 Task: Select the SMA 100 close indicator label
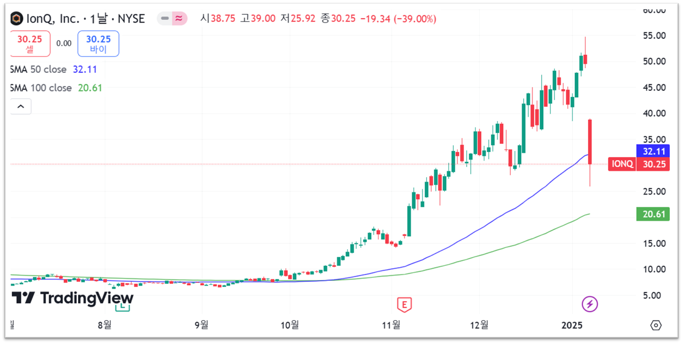(x=41, y=88)
